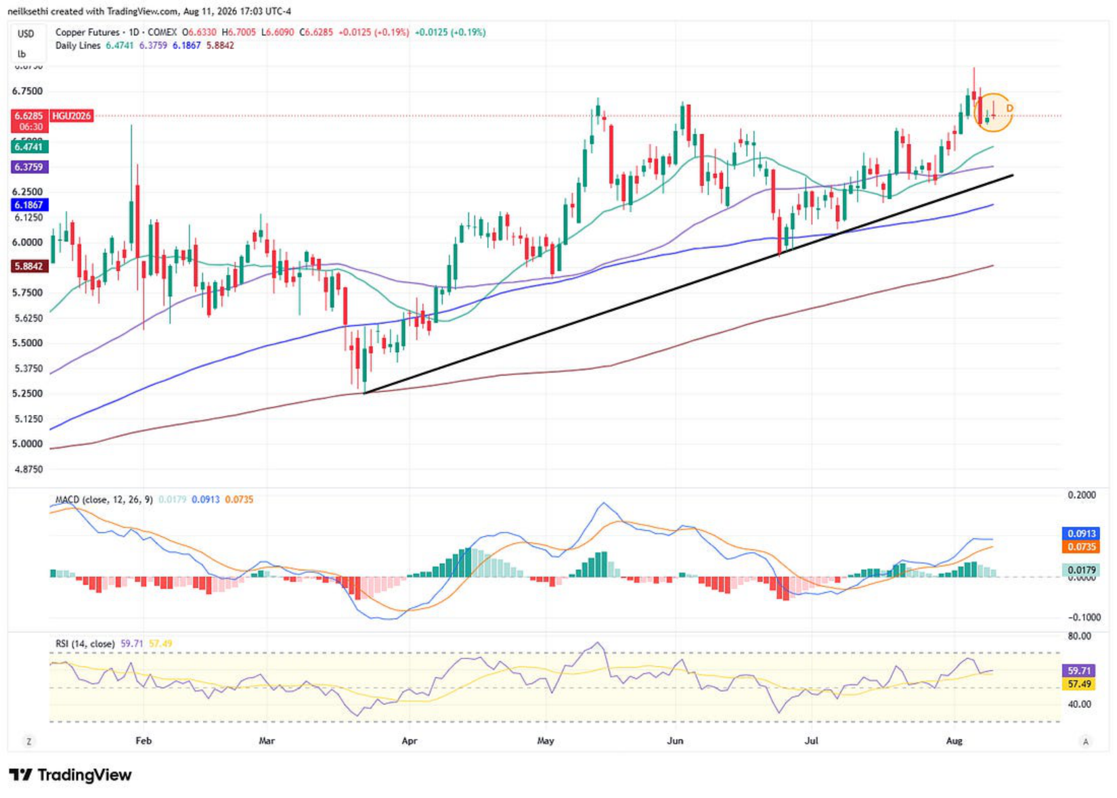The width and height of the screenshot is (1117, 798).
Task: Click the green +0.0125 (+0.19%) change value
Action: pyautogui.click(x=450, y=32)
